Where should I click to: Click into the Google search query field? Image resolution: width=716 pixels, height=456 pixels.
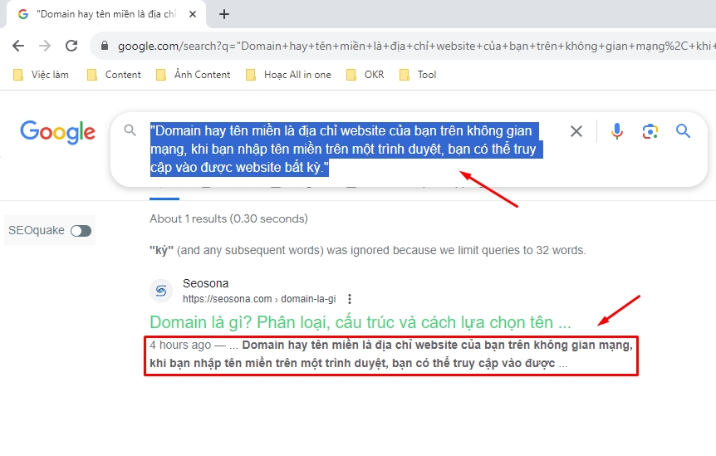[346, 150]
